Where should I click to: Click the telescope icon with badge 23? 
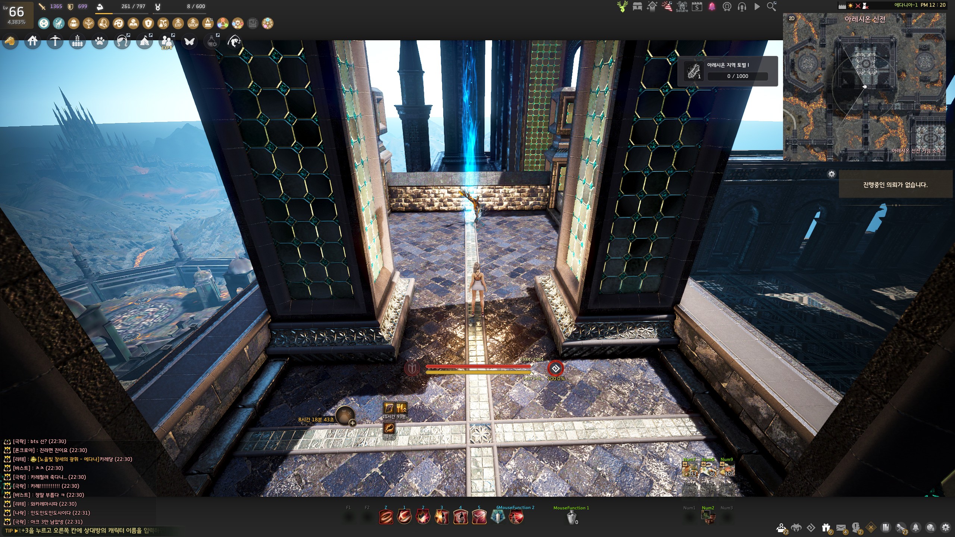click(x=901, y=528)
